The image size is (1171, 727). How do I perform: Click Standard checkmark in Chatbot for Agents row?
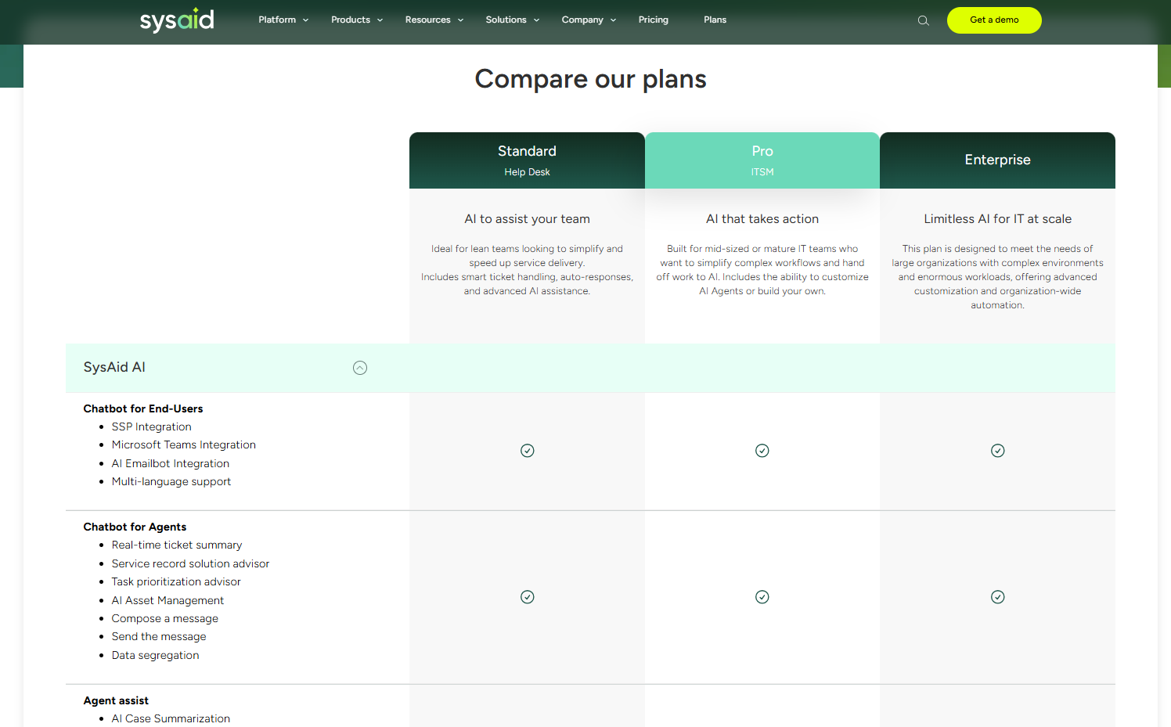point(528,597)
